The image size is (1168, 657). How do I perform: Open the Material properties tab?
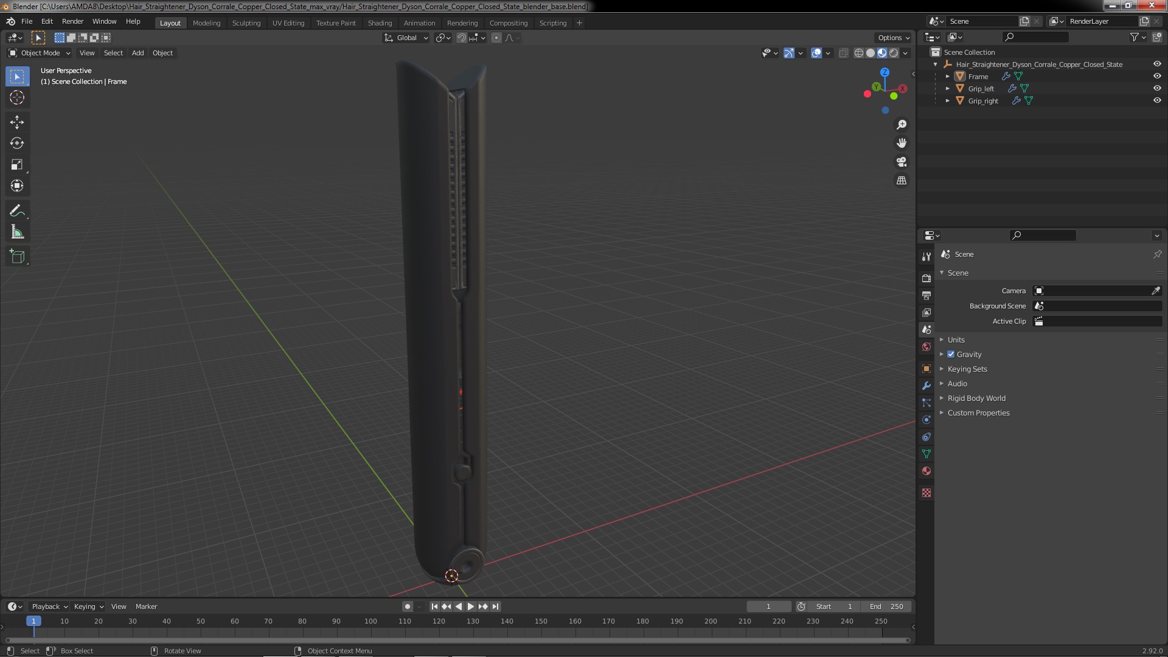point(926,471)
